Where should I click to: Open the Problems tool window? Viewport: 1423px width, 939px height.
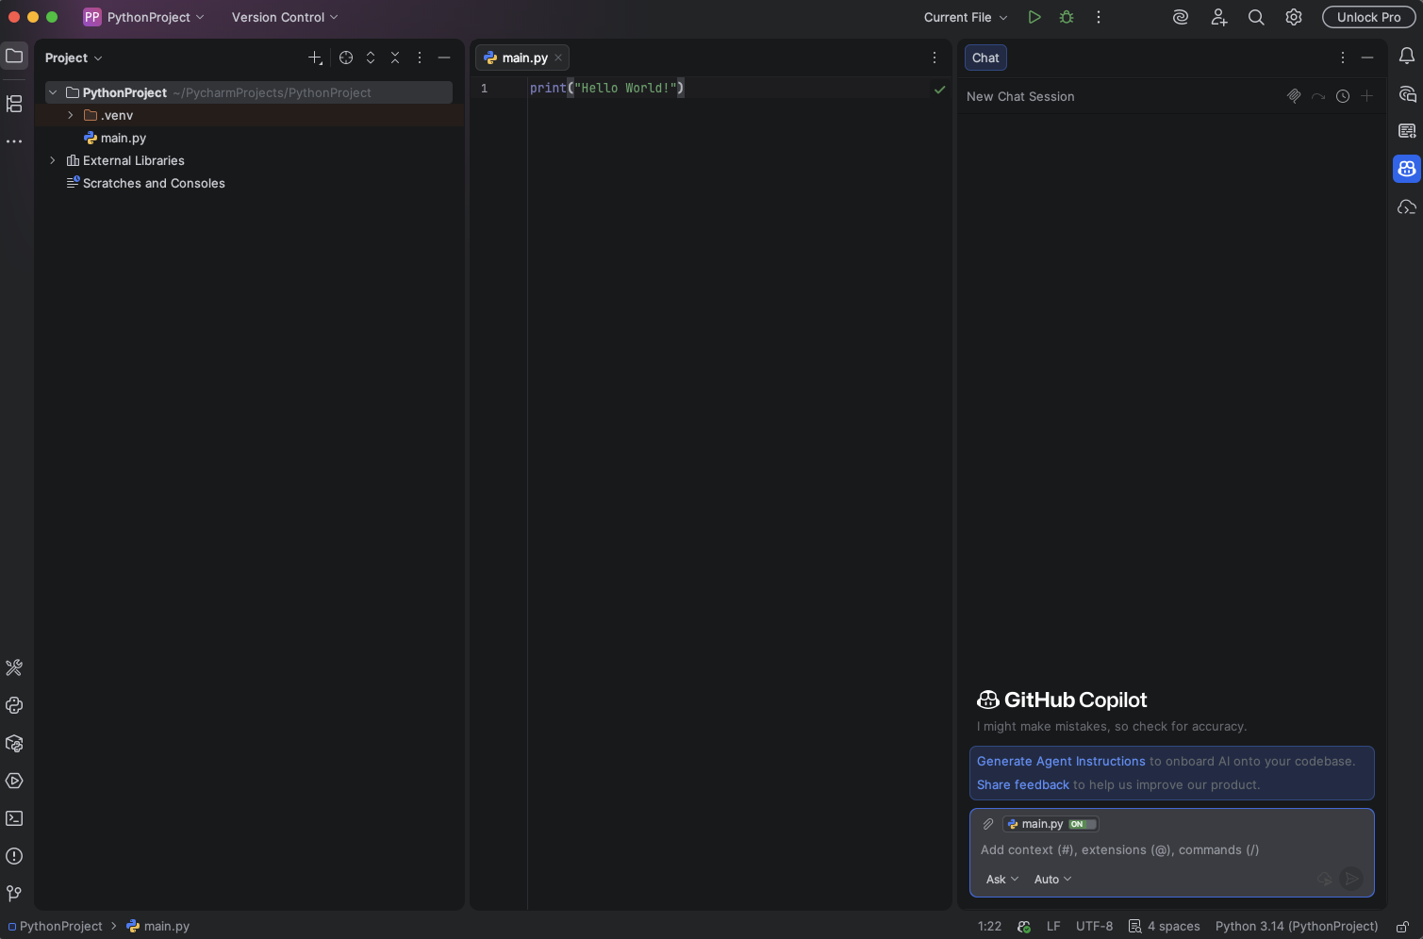tap(14, 856)
